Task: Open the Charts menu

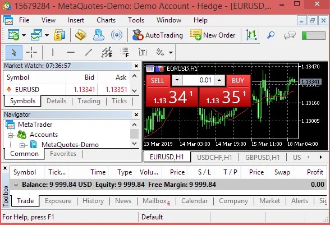Action: pyautogui.click(x=106, y=20)
